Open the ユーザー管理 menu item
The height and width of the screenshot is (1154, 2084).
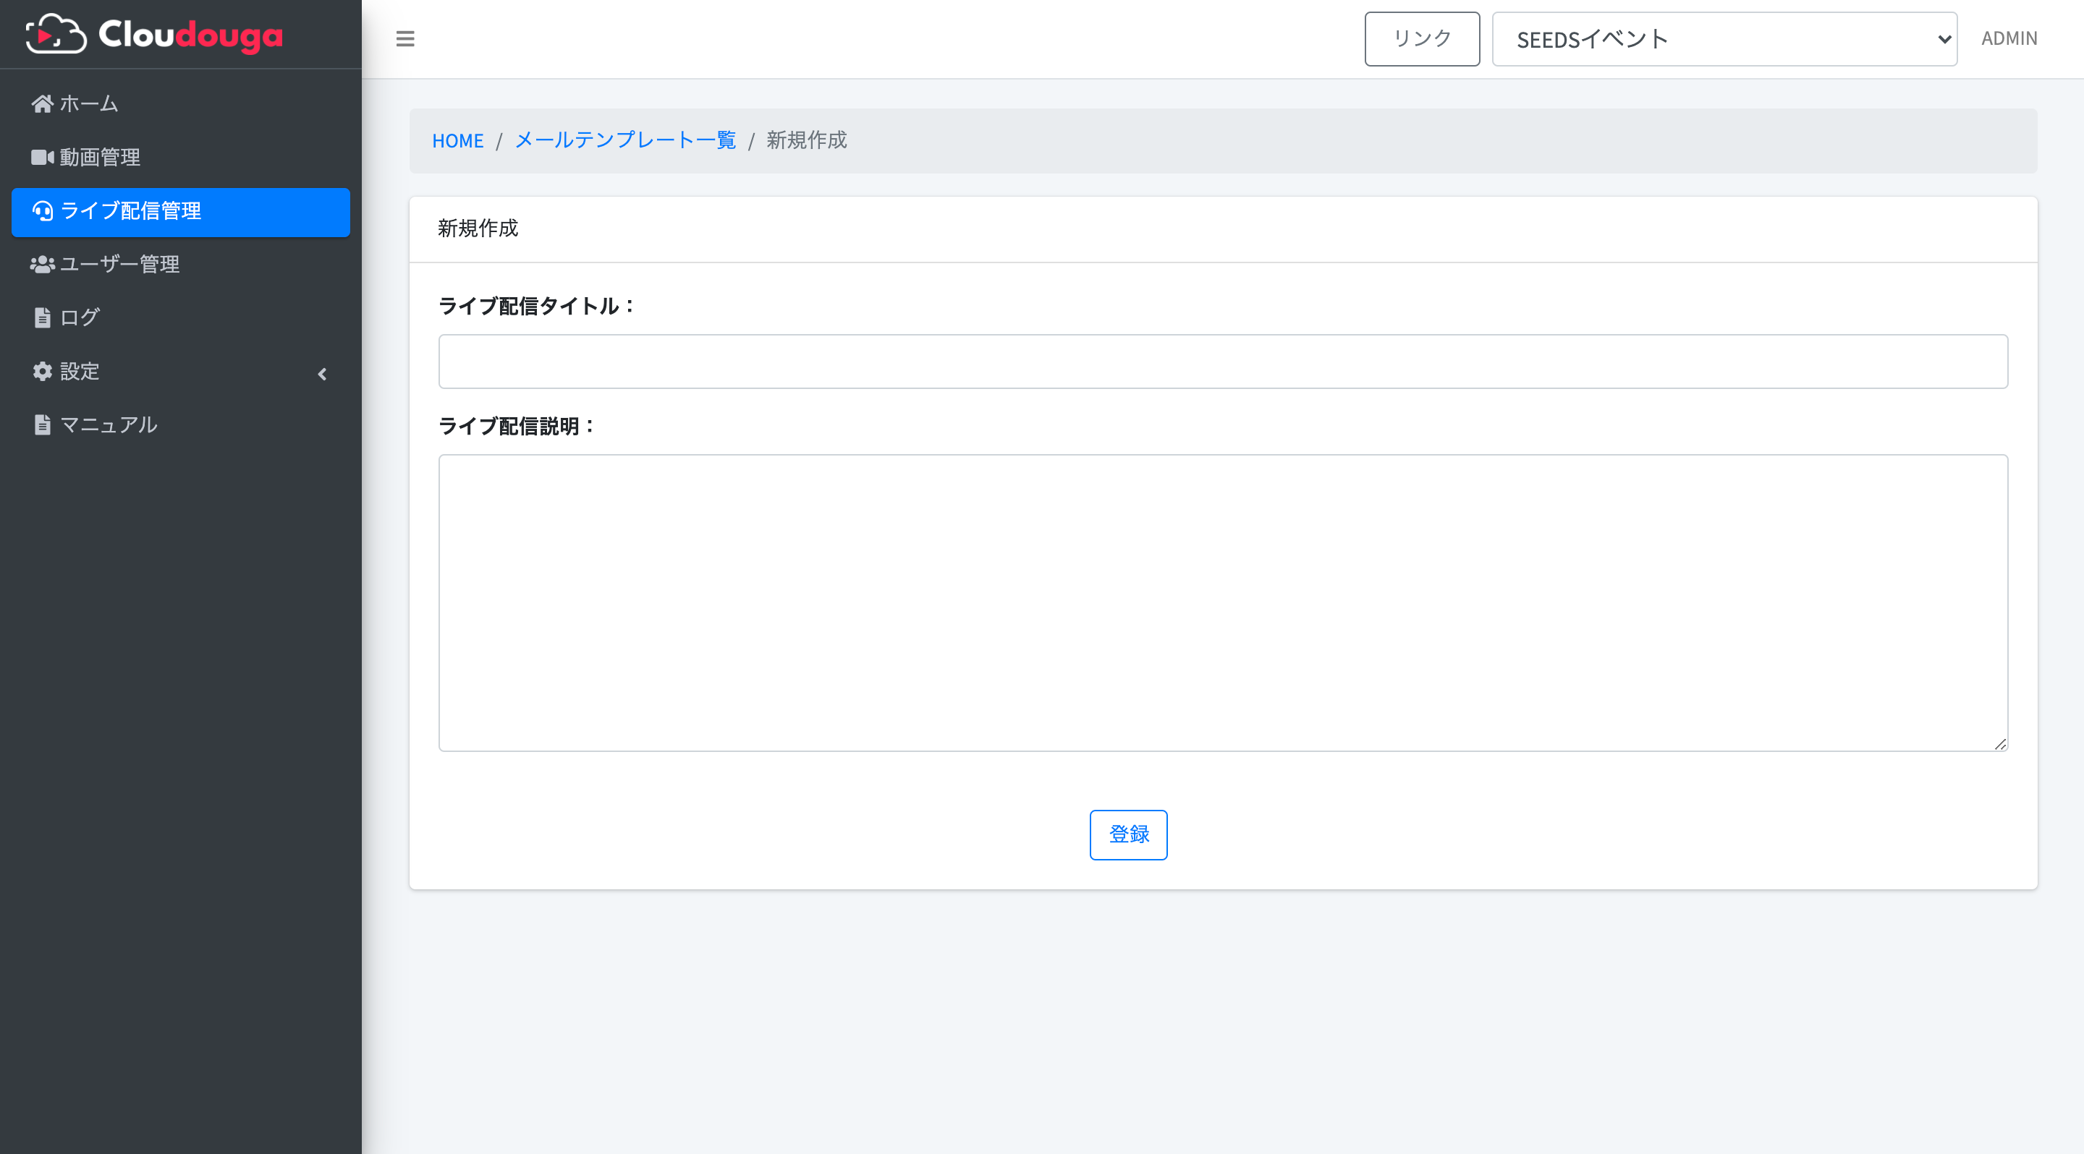click(180, 264)
